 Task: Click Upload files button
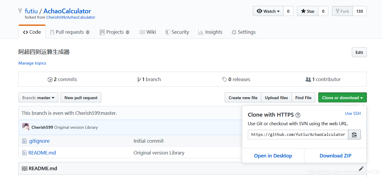coord(276,98)
